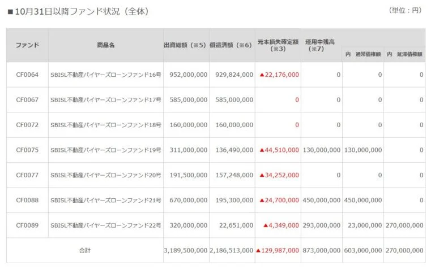Click the 償還済額 (※6) header

pos(231,45)
